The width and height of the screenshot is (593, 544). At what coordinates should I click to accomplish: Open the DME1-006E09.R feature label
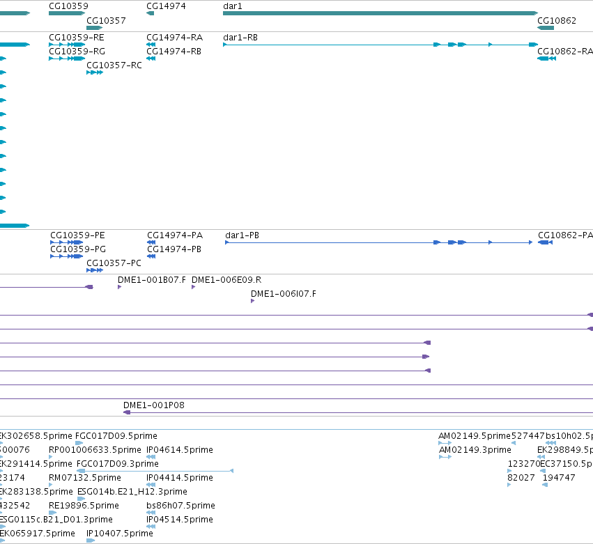226,280
